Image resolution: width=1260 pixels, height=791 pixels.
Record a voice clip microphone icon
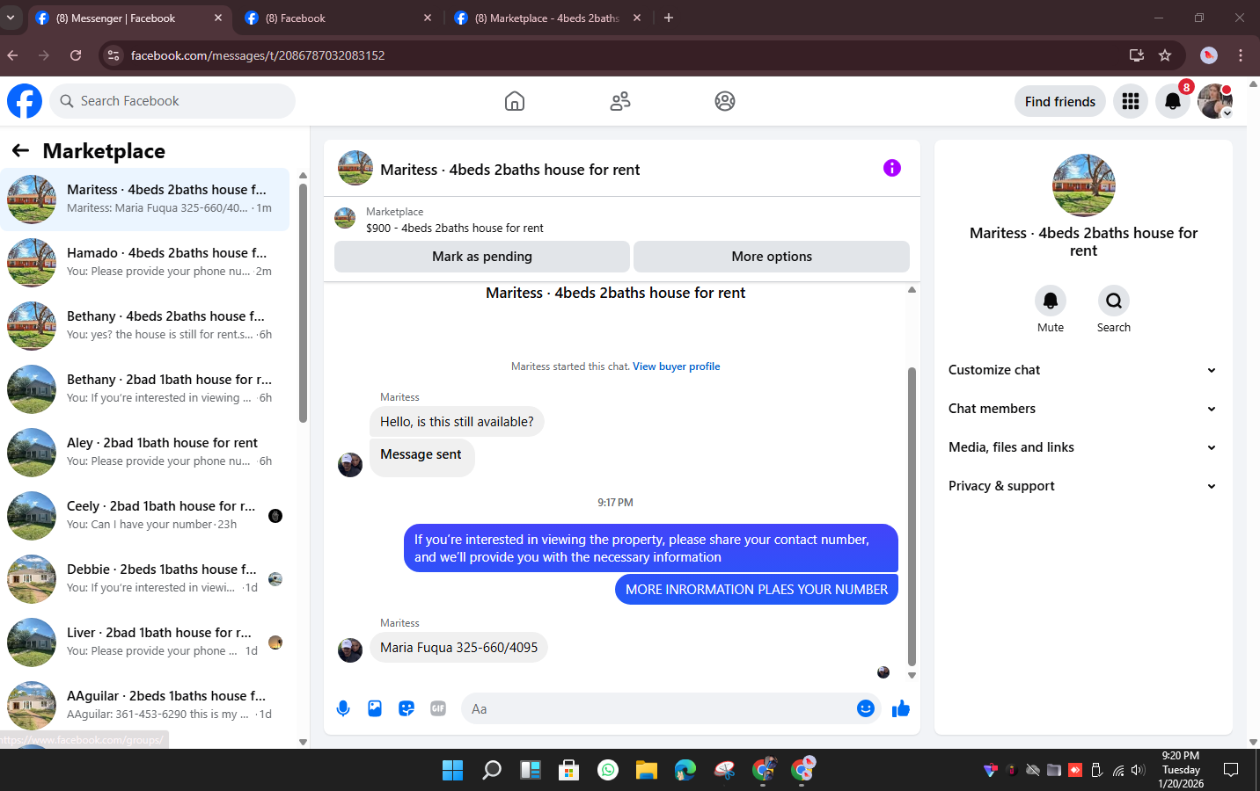pos(343,708)
